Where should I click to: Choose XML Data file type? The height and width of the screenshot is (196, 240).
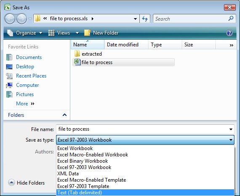pos(145,174)
